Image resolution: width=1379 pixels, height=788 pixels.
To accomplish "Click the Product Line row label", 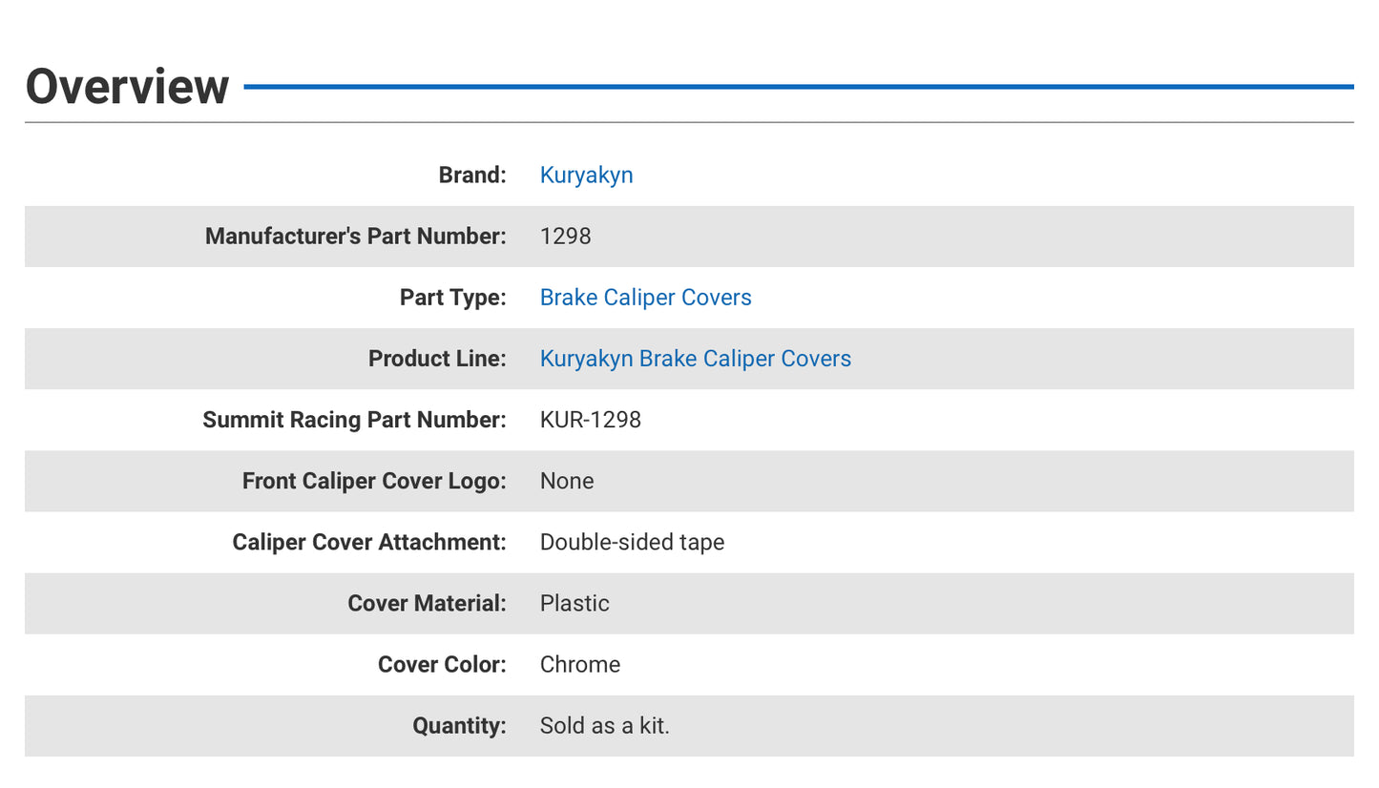I will click(x=437, y=359).
